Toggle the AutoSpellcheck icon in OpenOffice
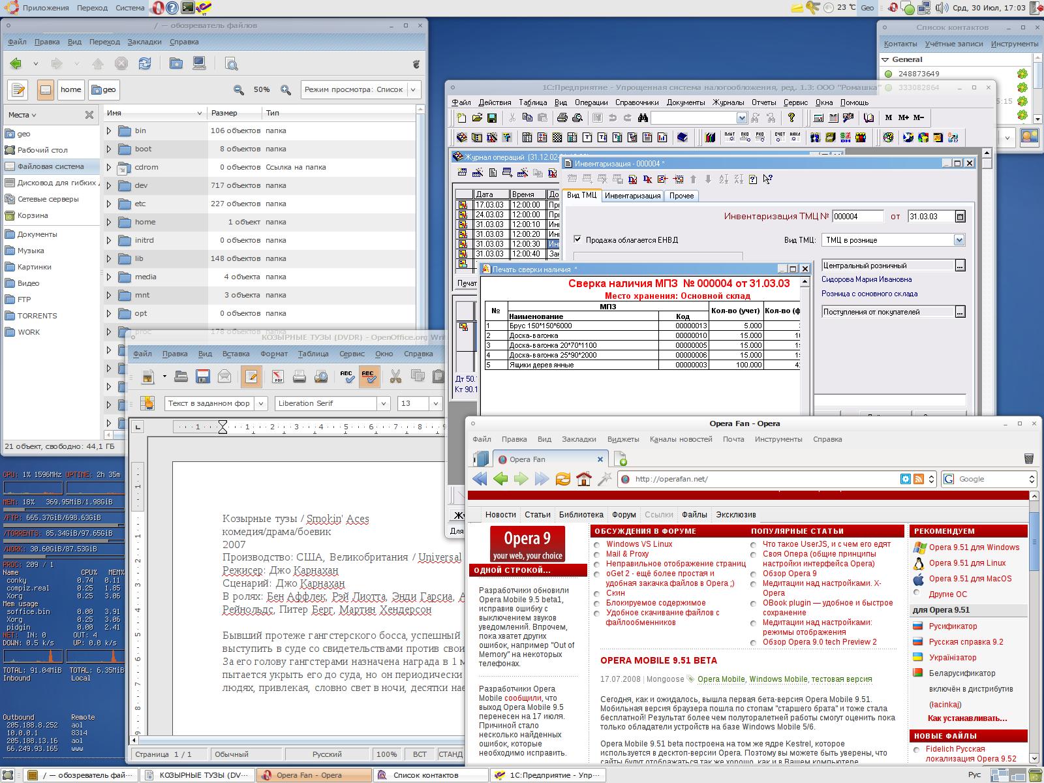Image resolution: width=1044 pixels, height=783 pixels. click(x=369, y=376)
